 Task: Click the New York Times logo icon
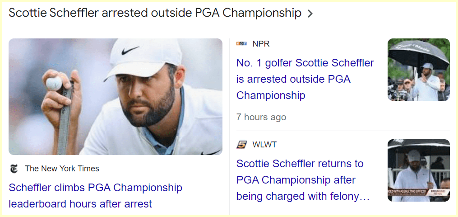pos(14,169)
